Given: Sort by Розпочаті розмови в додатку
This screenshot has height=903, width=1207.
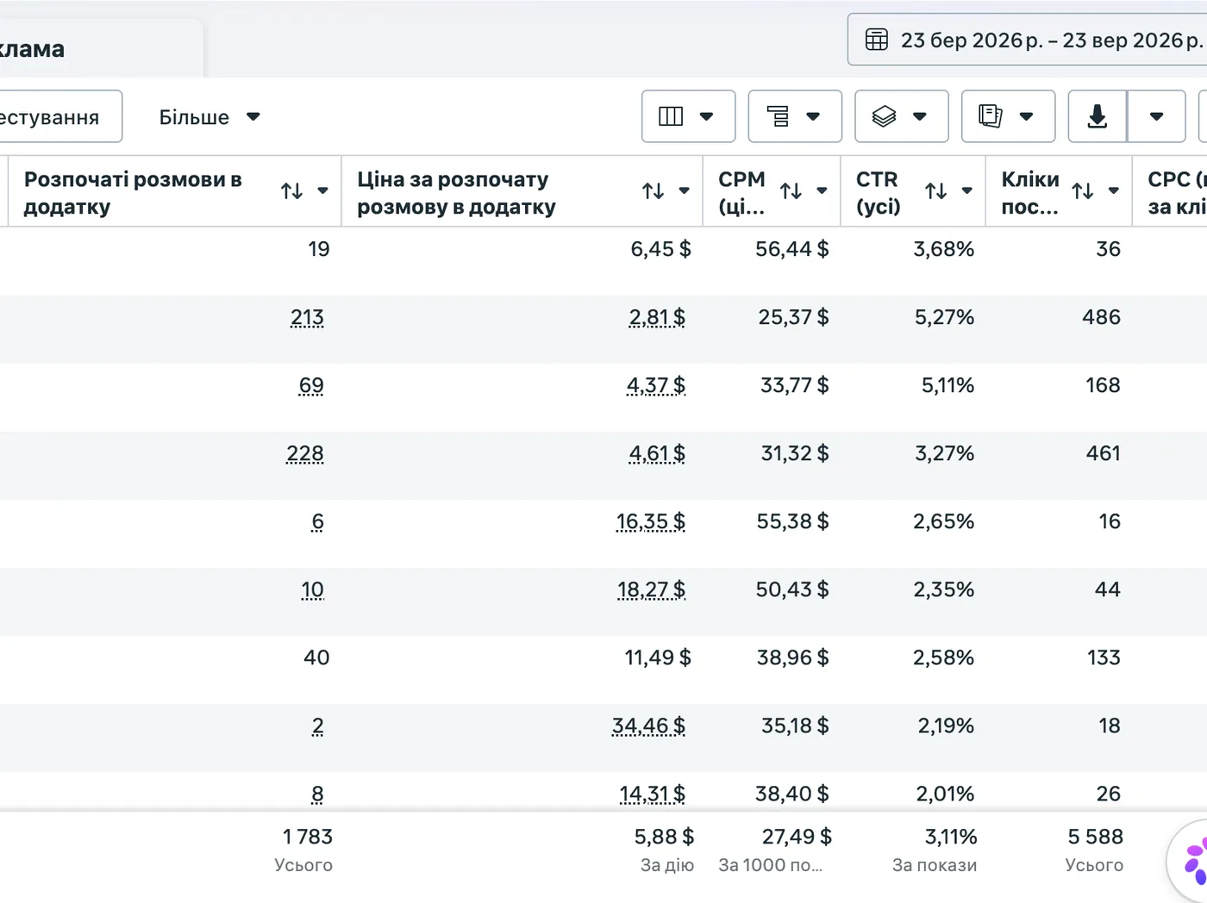Looking at the screenshot, I should point(292,191).
